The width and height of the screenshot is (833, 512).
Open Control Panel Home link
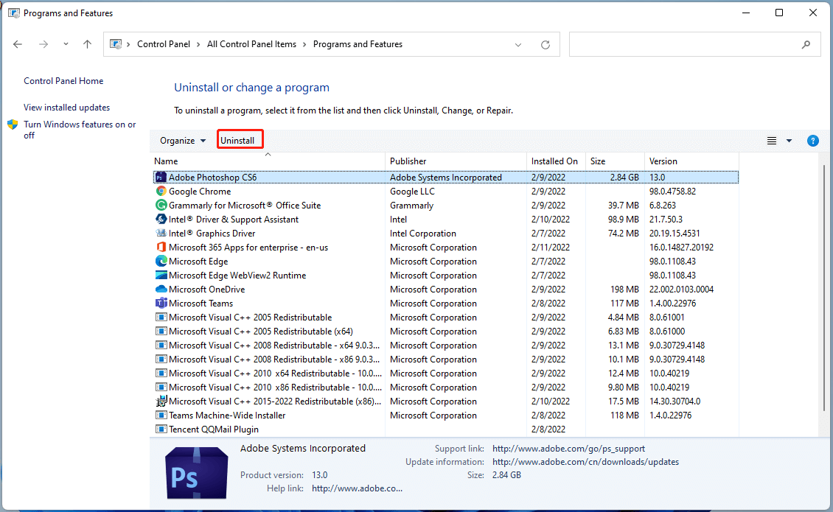[x=63, y=81]
